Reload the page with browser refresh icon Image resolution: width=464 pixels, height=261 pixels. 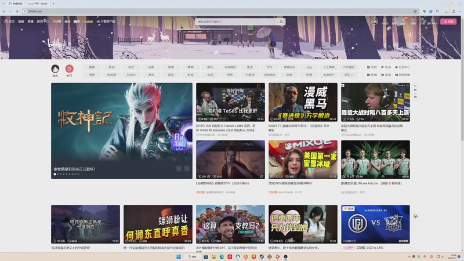17,11
